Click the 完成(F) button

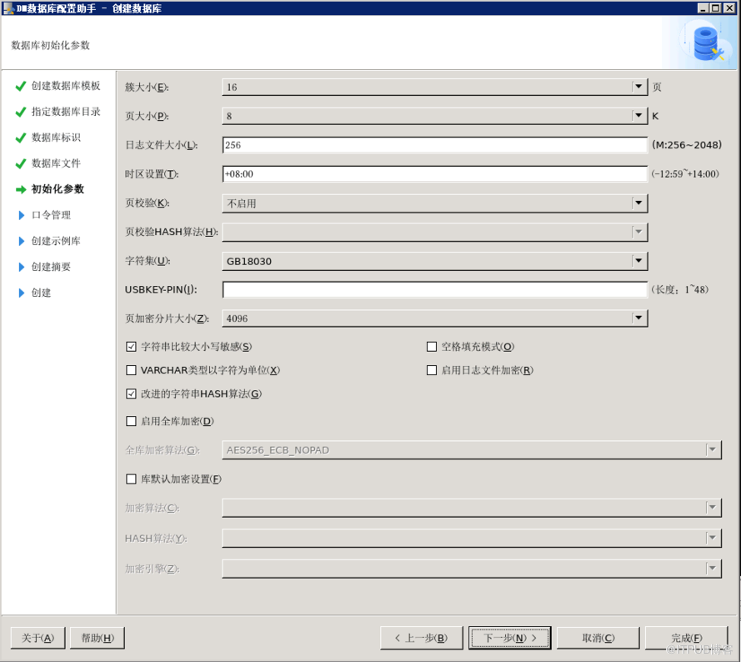[687, 638]
